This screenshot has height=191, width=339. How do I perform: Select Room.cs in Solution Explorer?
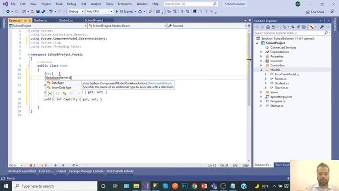pos(280,79)
